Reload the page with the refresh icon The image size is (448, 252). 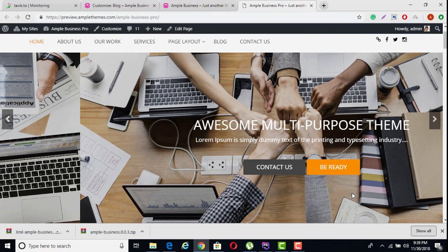tap(28, 17)
